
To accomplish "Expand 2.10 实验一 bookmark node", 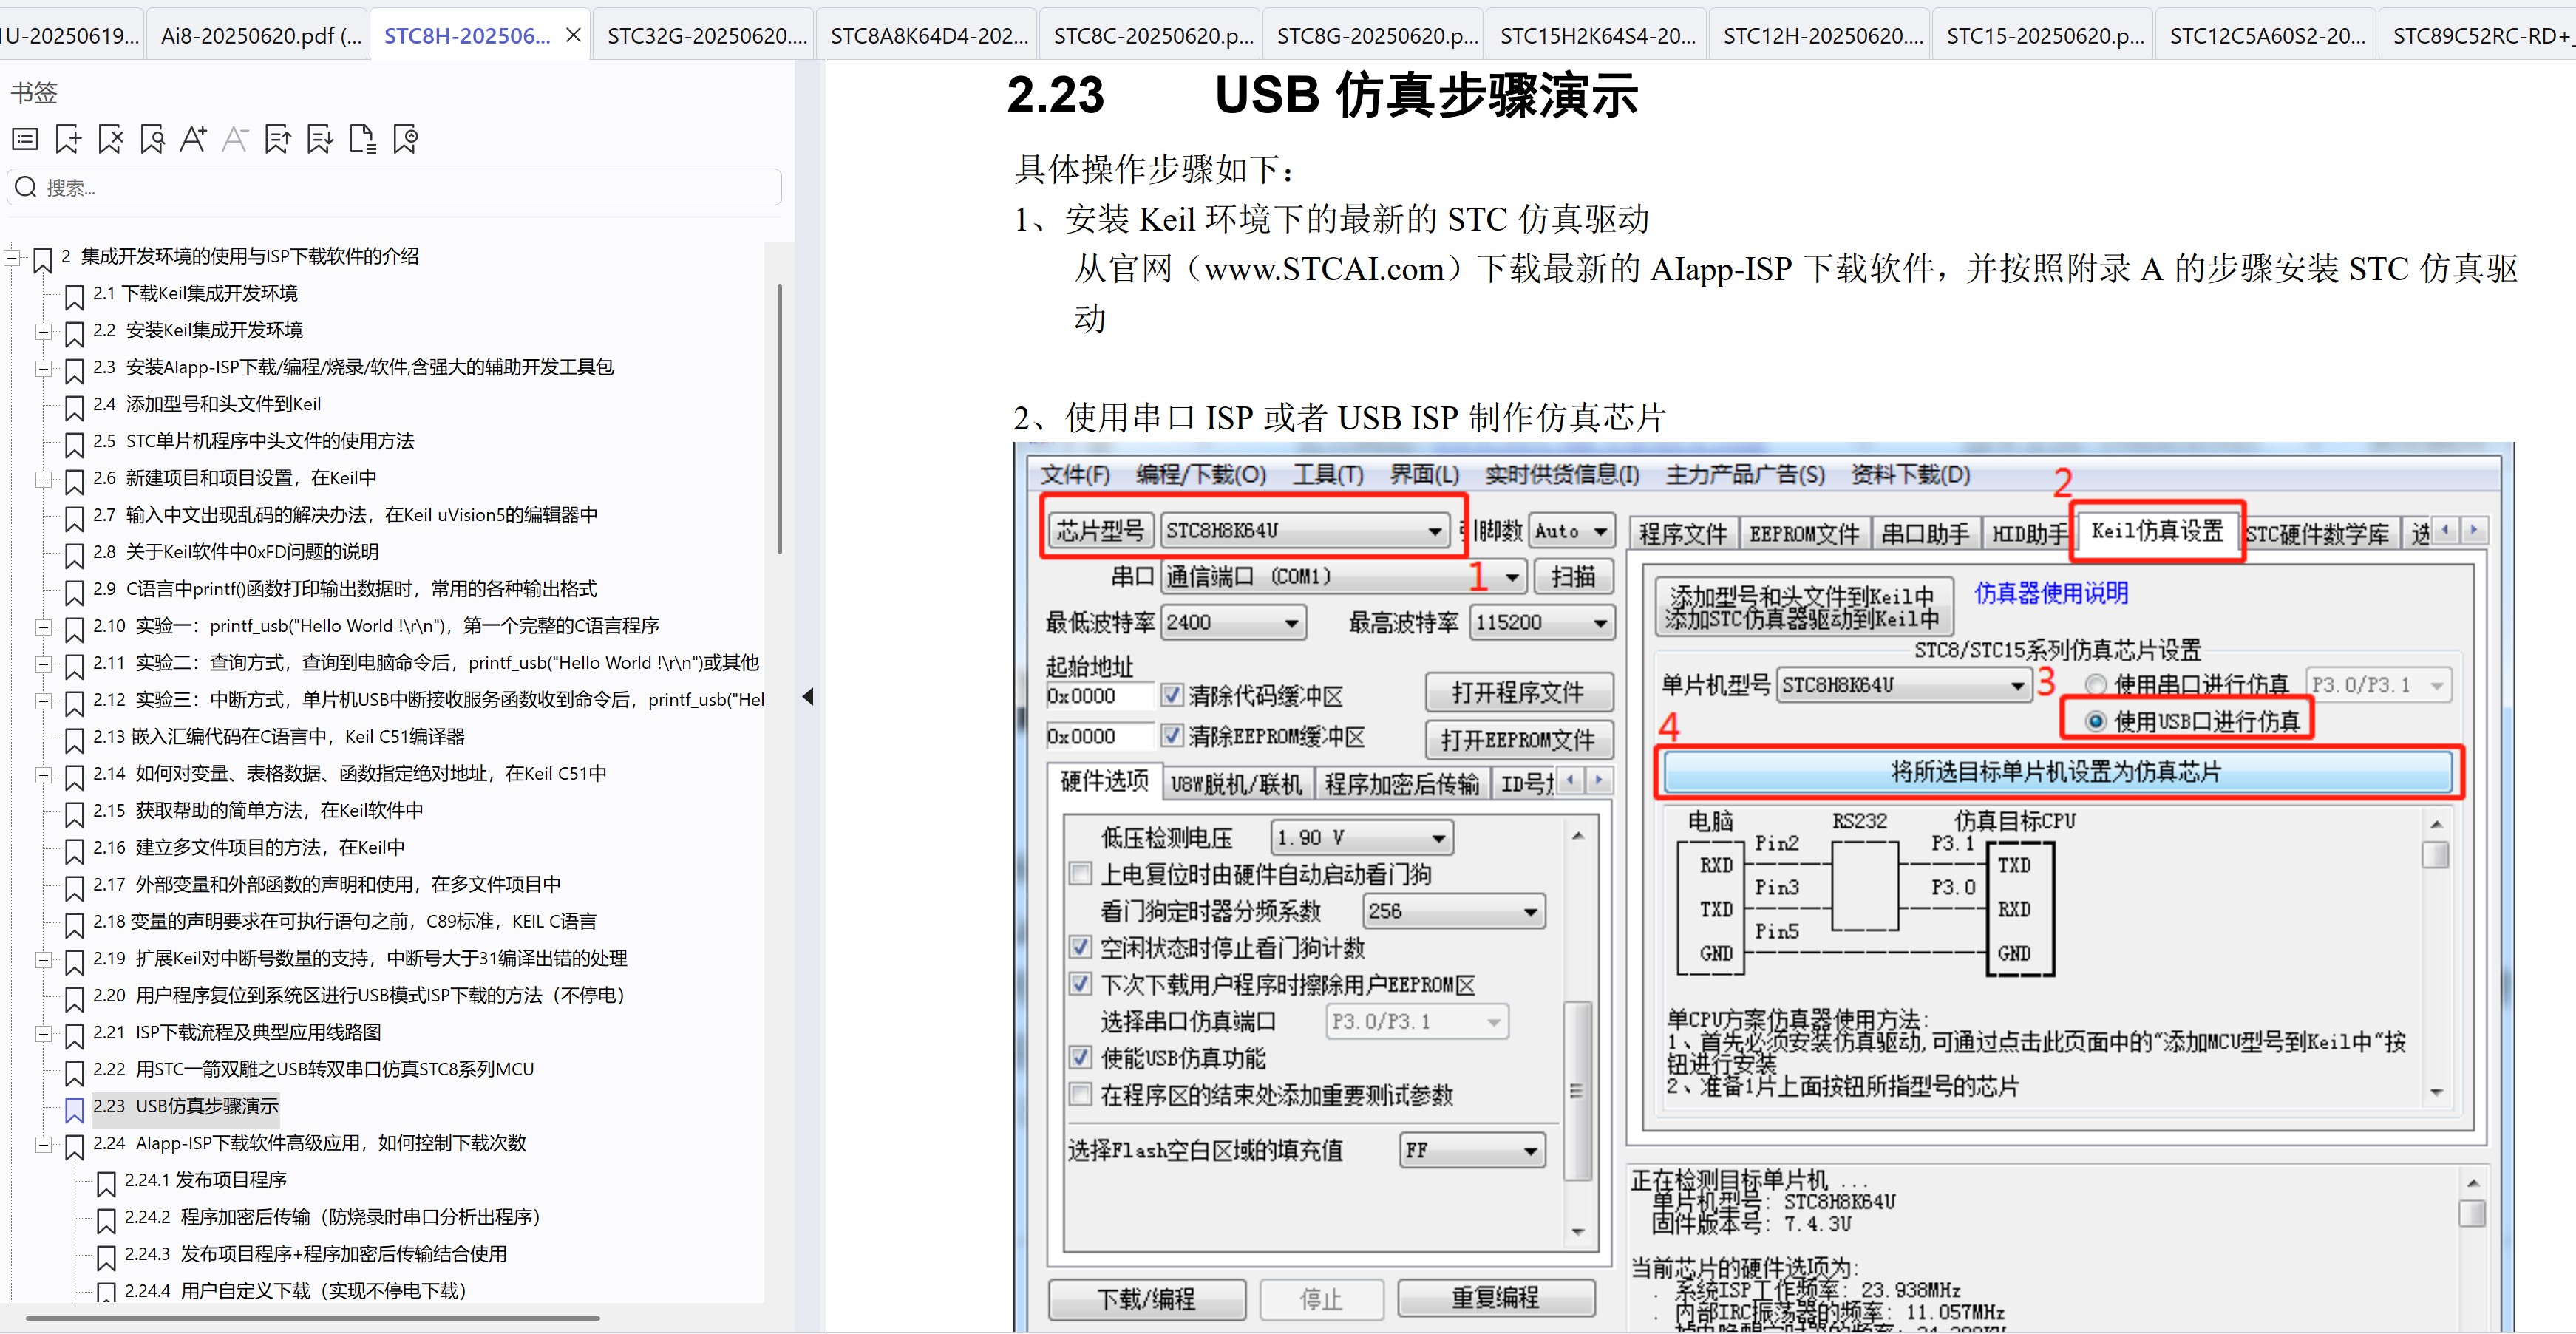I will click(43, 627).
